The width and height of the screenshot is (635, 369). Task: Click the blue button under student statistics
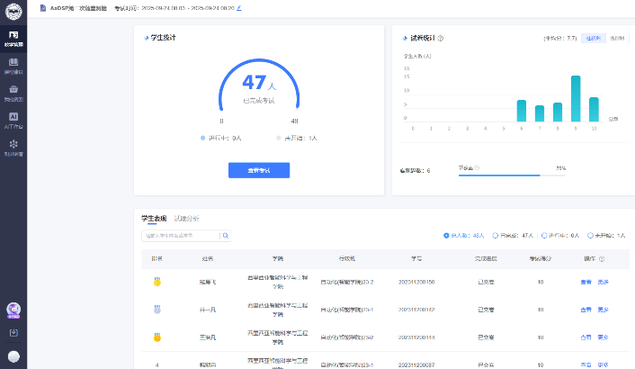click(259, 170)
